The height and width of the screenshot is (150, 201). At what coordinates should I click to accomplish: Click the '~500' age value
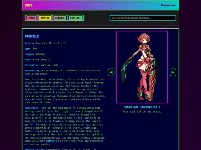34,49
